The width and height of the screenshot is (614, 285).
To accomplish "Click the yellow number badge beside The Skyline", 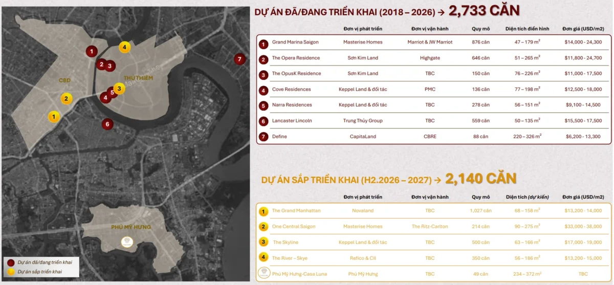I will (264, 243).
